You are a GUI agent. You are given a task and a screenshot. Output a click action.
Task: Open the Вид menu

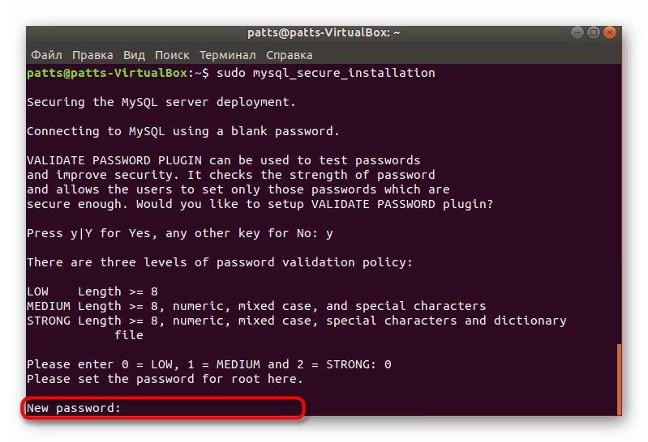pyautogui.click(x=134, y=55)
